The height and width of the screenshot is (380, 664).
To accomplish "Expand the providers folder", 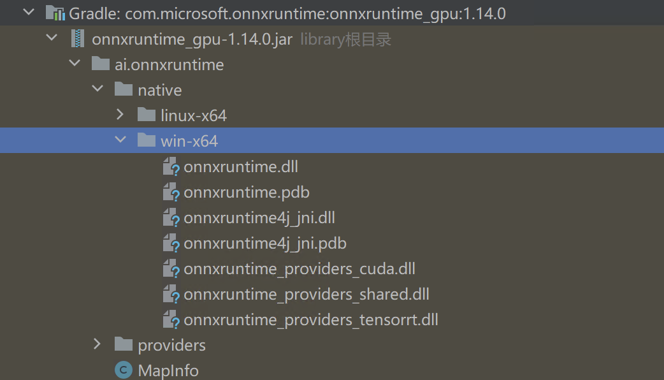I will (x=97, y=344).
